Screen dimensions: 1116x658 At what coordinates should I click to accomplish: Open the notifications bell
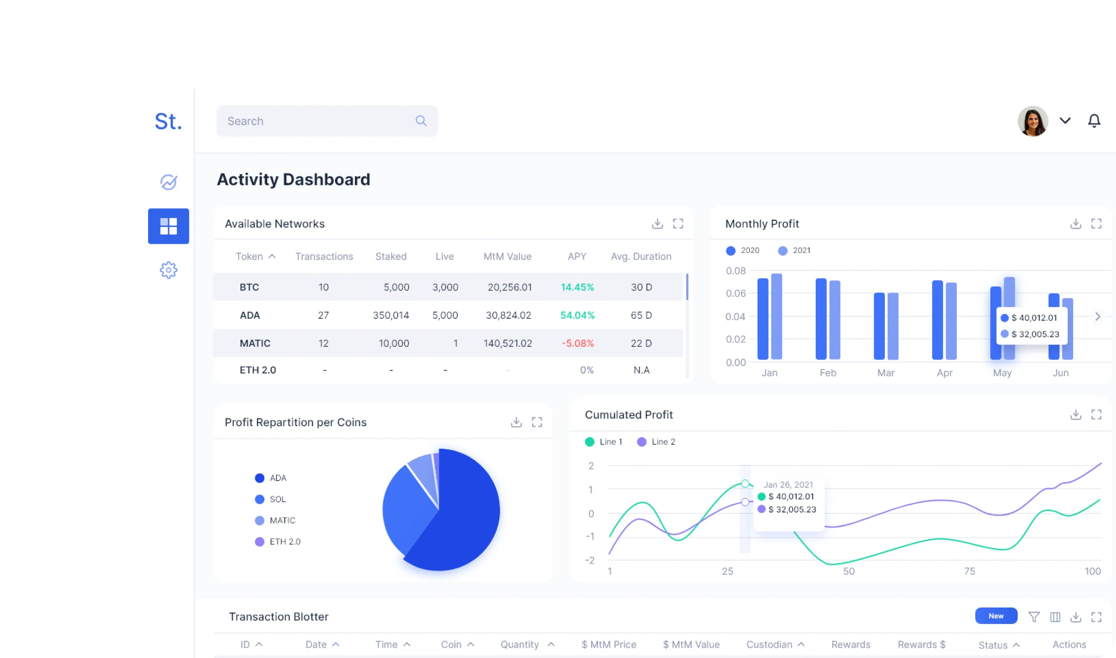[x=1094, y=120]
